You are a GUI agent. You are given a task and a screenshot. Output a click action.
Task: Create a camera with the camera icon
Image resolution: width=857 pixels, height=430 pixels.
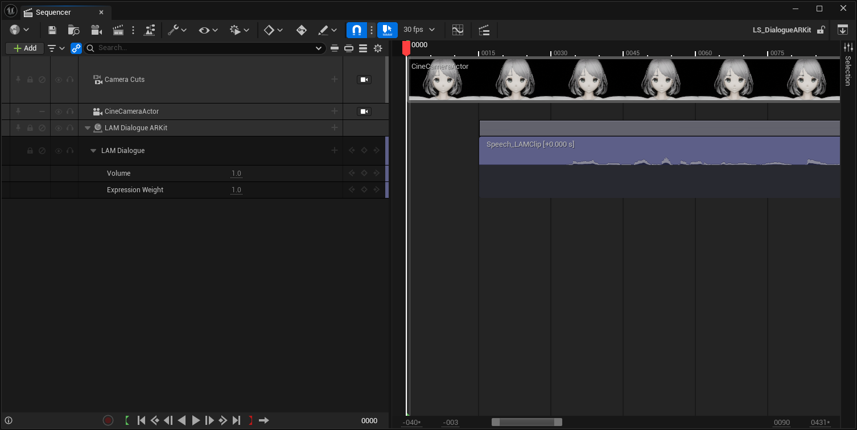tap(96, 30)
